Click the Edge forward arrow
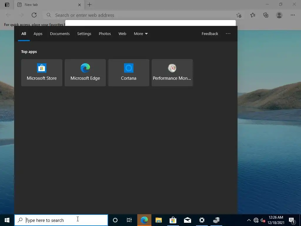301x226 pixels. [21, 15]
